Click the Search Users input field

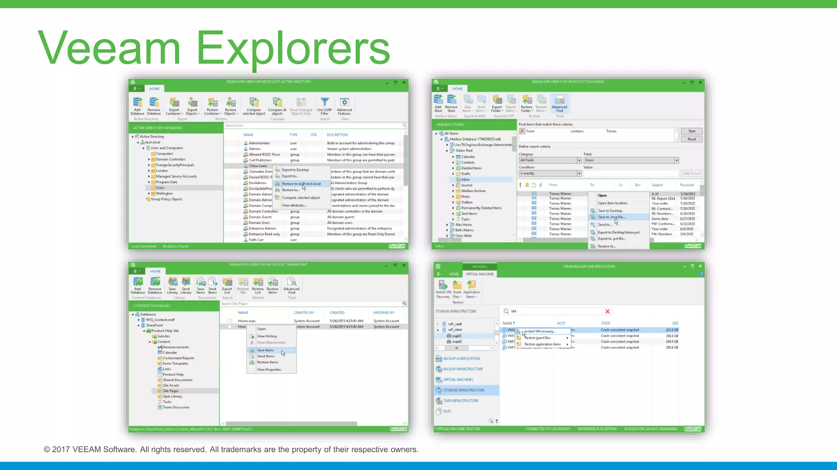313,126
